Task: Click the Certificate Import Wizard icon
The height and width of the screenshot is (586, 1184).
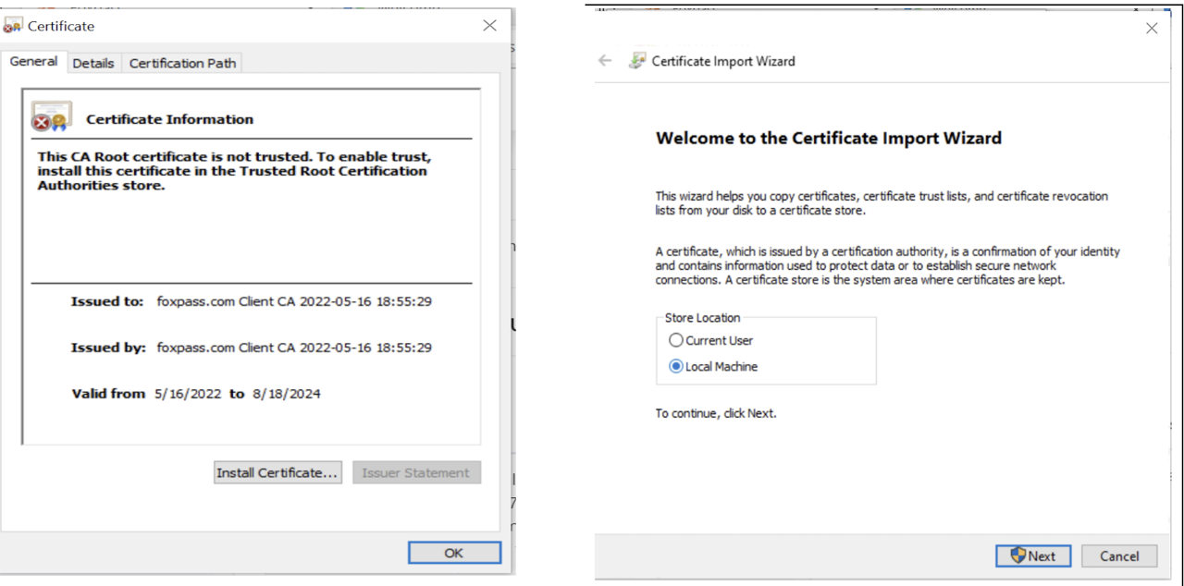Action: click(637, 61)
